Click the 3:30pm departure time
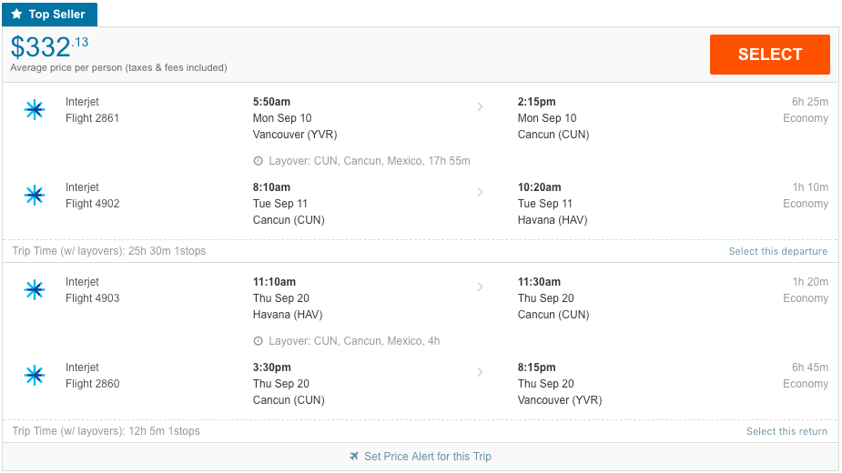 coord(272,367)
